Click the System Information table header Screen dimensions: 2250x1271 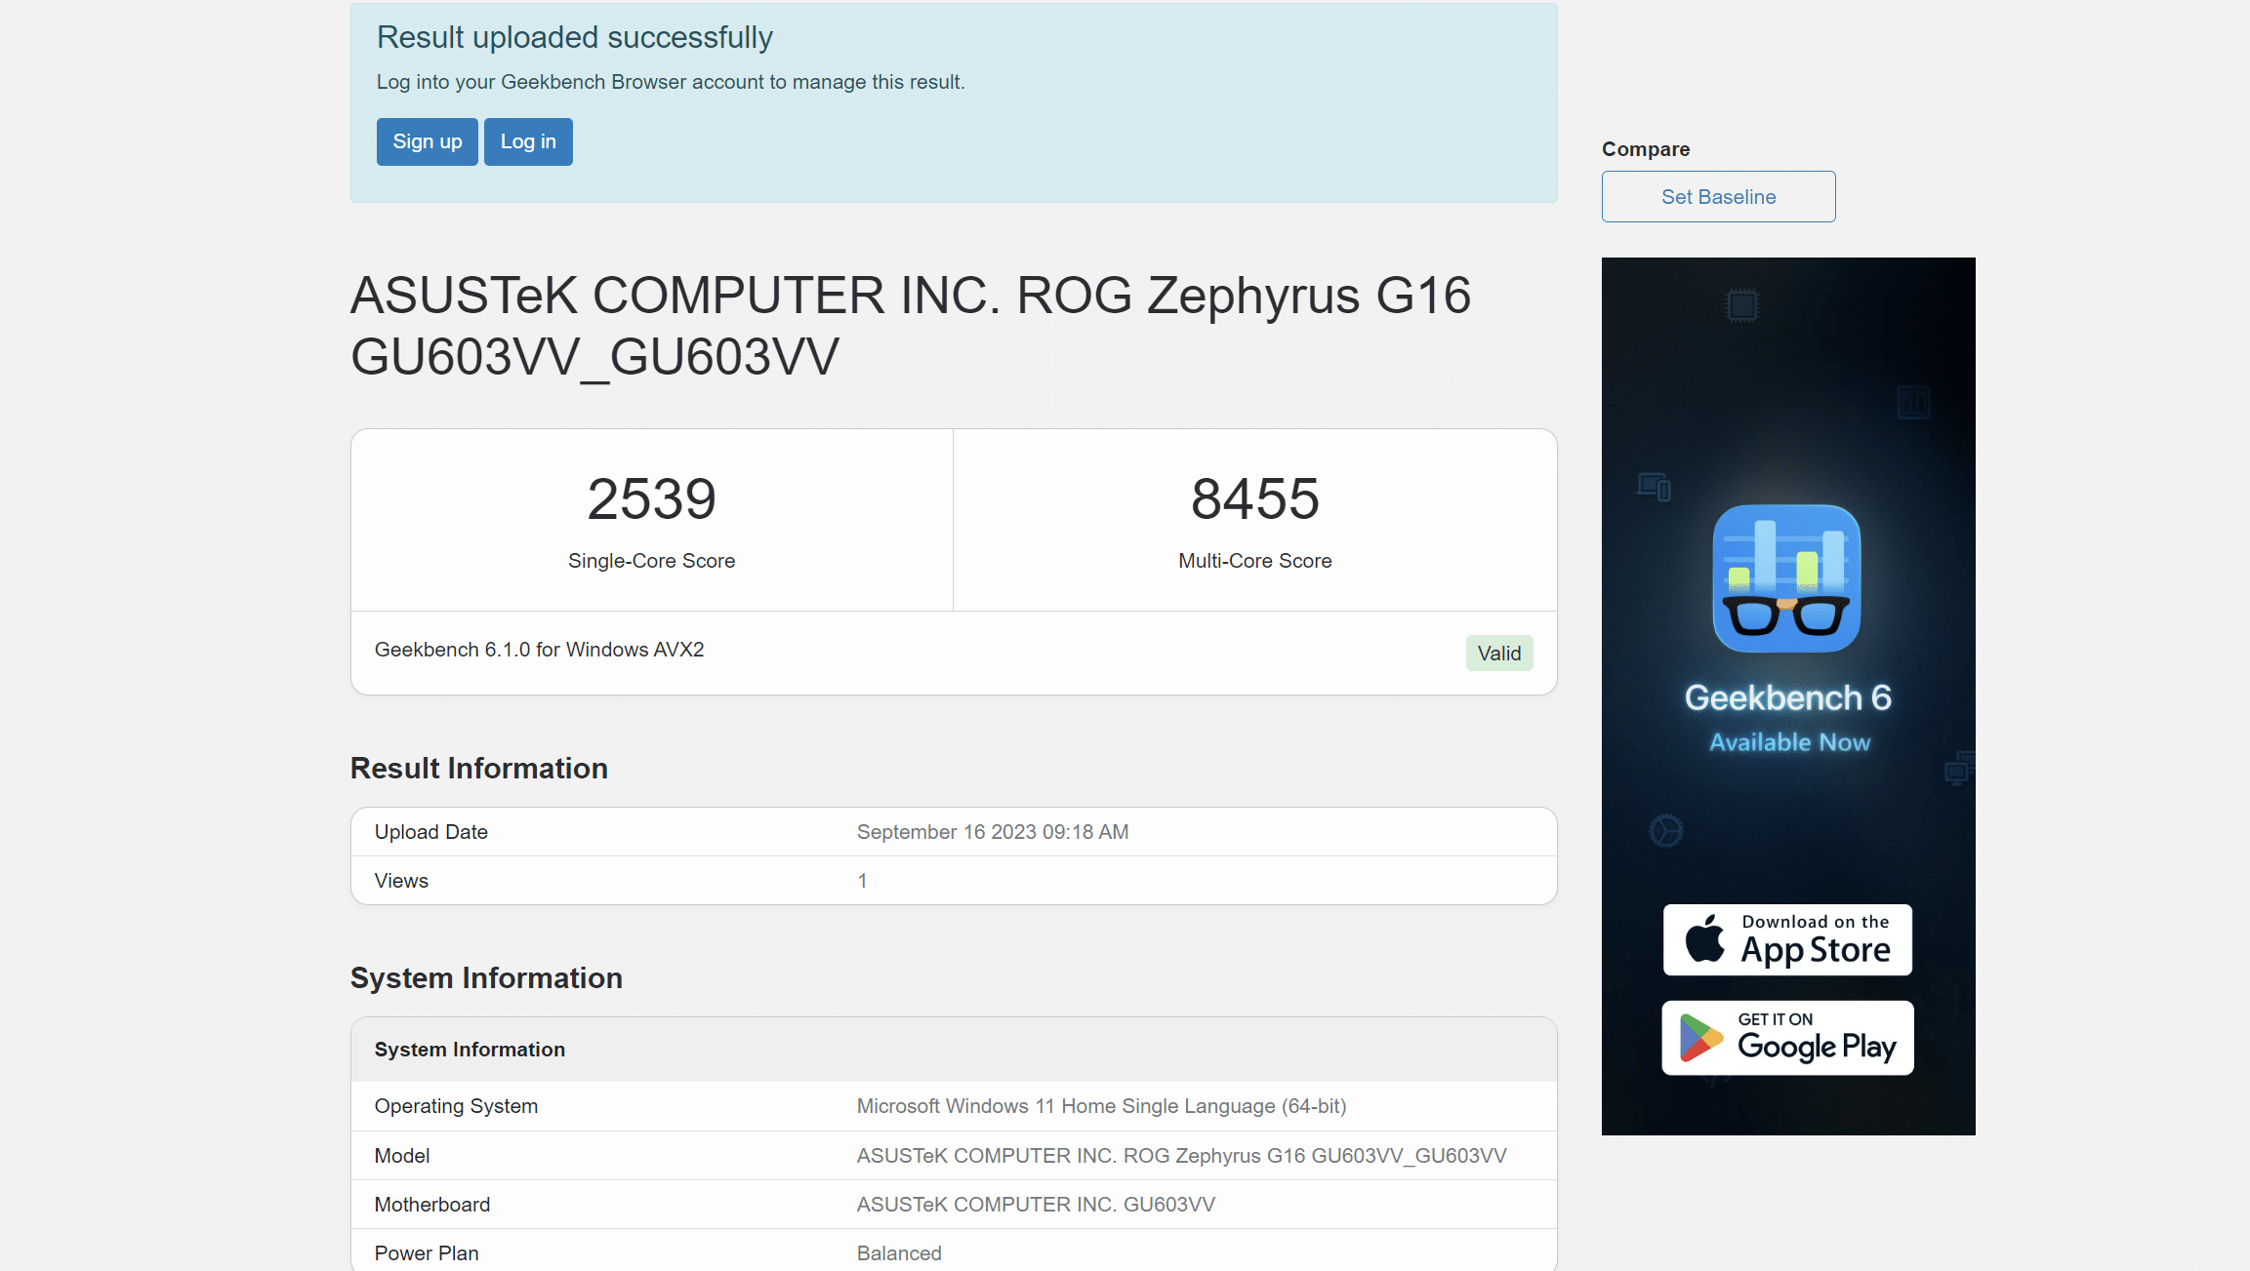[470, 1050]
